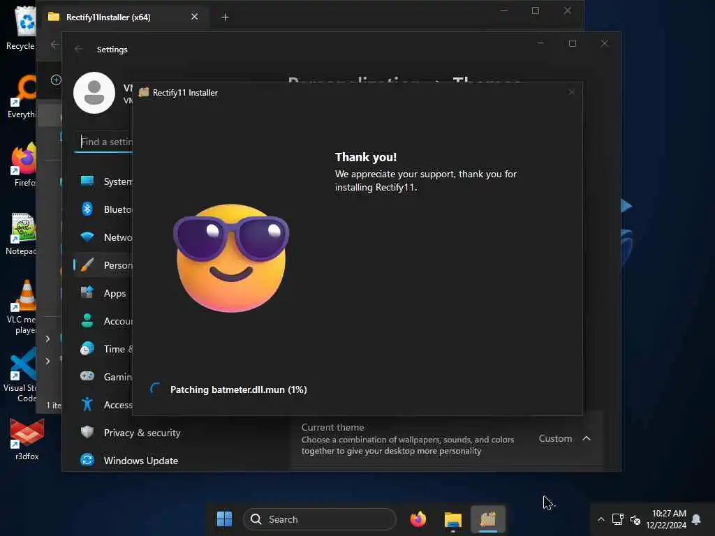715x536 pixels.
Task: Maximize the Settings window
Action: tap(573, 43)
